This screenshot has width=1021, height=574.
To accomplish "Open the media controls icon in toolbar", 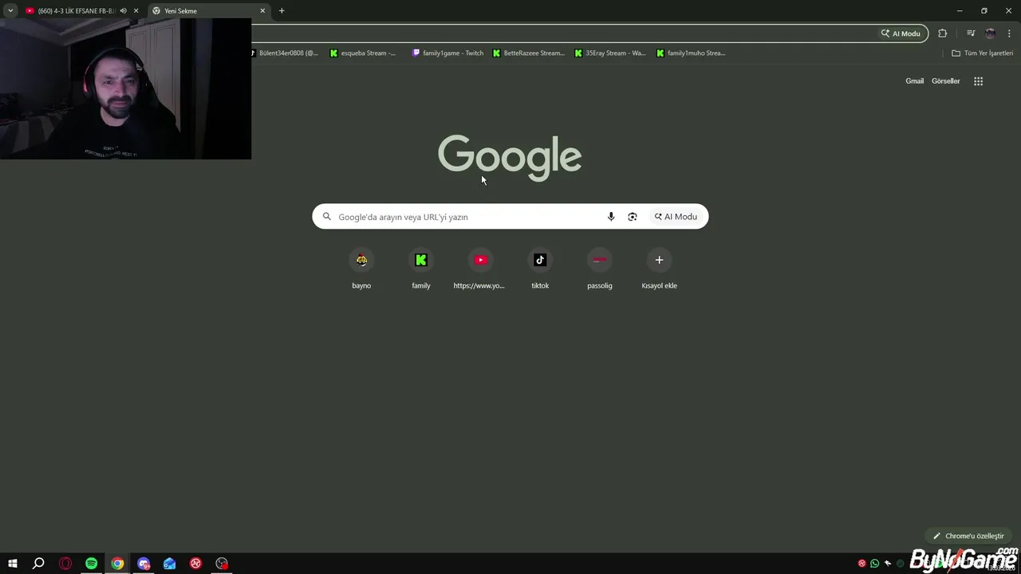I will [971, 33].
